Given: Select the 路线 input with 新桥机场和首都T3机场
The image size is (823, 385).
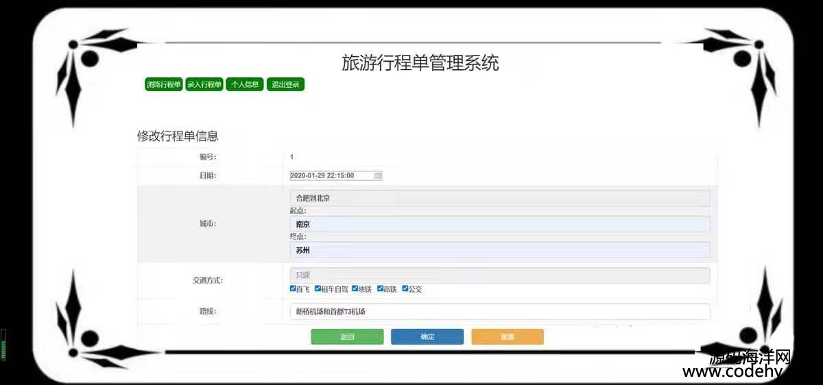Looking at the screenshot, I should click(x=499, y=312).
